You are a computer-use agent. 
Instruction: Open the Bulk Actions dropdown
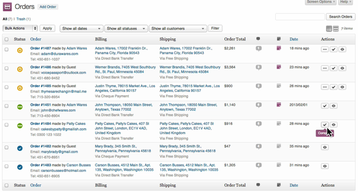coord(20,28)
